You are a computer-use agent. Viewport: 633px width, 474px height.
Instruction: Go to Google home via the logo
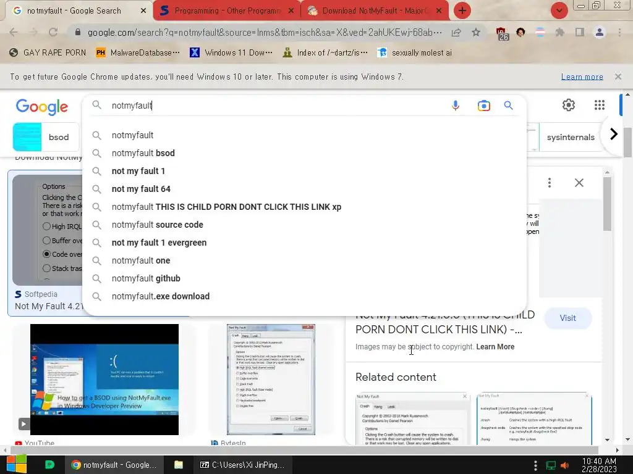click(x=42, y=106)
